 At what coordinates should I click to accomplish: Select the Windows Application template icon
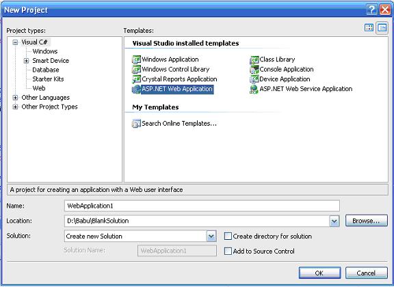click(136, 59)
